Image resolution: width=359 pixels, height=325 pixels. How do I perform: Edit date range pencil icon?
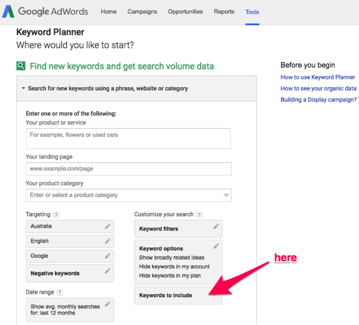click(x=108, y=304)
